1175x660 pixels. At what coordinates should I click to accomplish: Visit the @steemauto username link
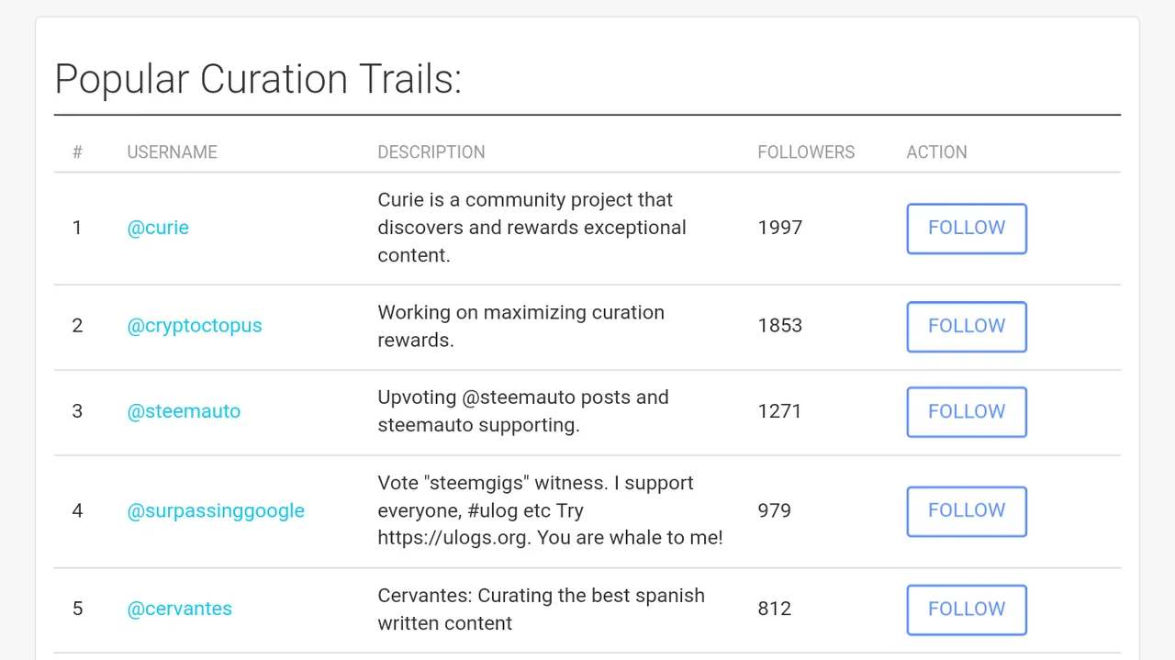pyautogui.click(x=184, y=411)
